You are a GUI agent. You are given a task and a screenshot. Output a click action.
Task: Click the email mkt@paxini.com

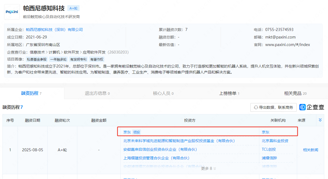[x=280, y=37]
